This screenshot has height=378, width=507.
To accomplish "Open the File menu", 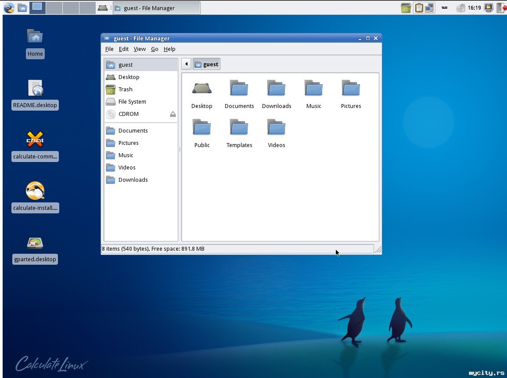I will click(x=109, y=49).
